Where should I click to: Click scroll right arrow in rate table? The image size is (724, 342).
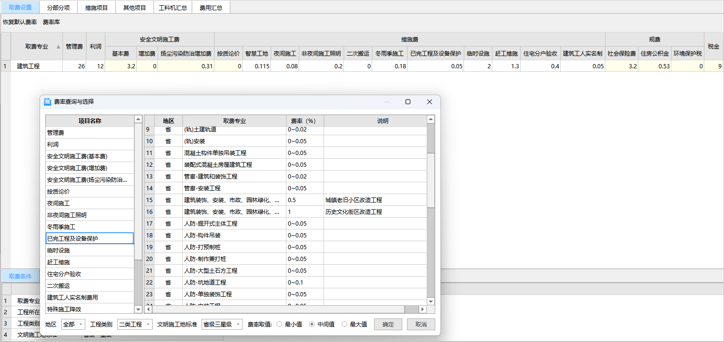tap(423, 309)
